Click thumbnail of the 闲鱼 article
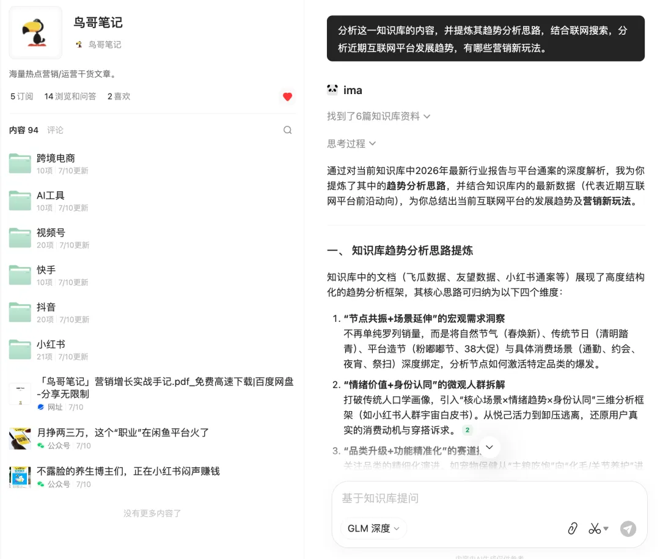This screenshot has height=559, width=660. pyautogui.click(x=20, y=439)
